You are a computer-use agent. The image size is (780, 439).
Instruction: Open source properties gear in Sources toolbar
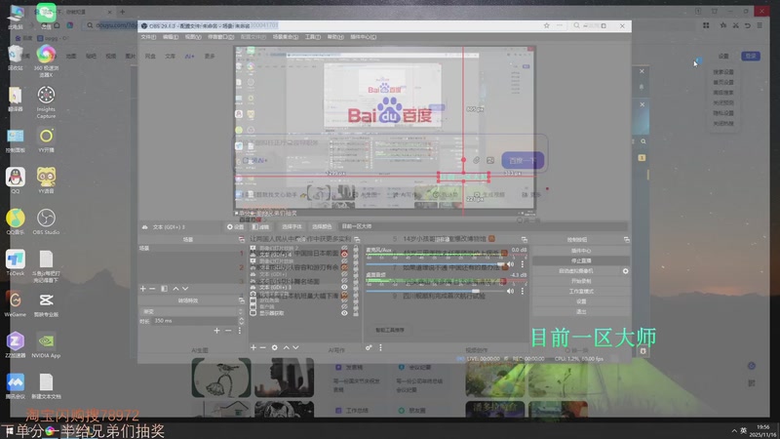pos(275,347)
